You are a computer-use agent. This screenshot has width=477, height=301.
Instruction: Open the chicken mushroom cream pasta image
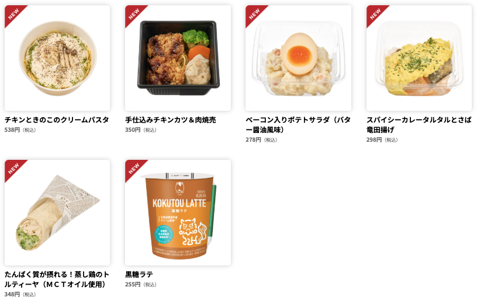57,58
